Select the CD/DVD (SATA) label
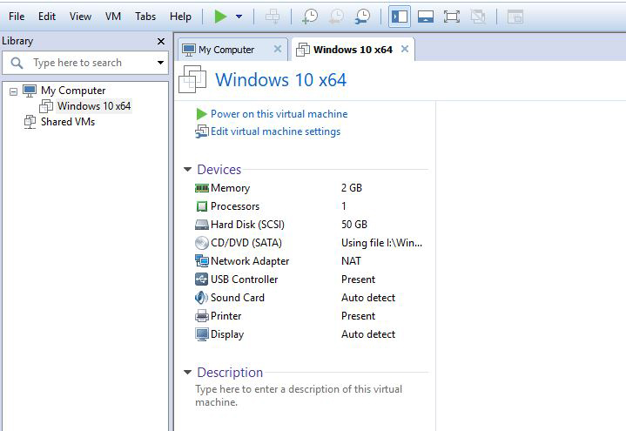The image size is (626, 431). point(246,243)
